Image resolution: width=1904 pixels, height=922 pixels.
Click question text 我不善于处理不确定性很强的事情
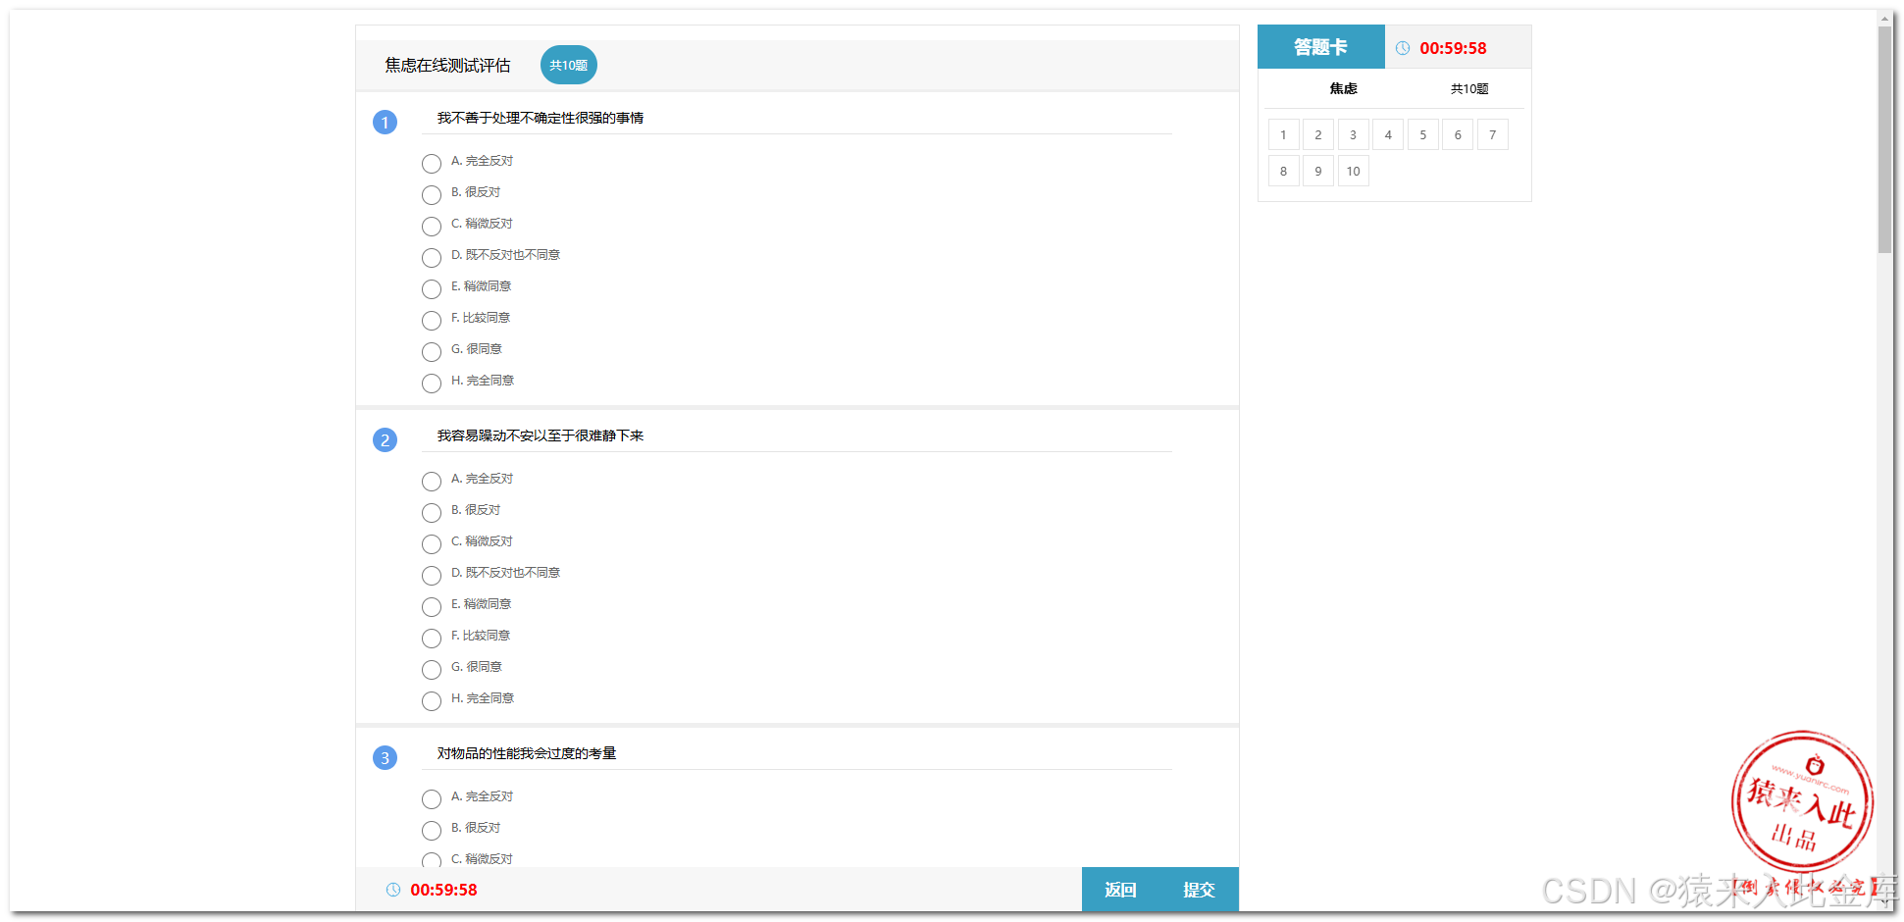tap(540, 118)
